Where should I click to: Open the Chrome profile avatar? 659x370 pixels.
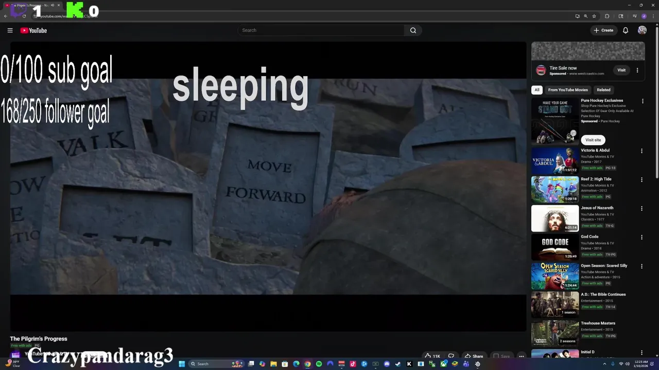point(644,16)
